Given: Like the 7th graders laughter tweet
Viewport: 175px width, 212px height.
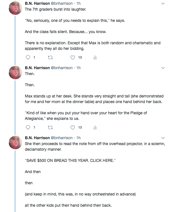Looking at the screenshot, I should [73, 57].
